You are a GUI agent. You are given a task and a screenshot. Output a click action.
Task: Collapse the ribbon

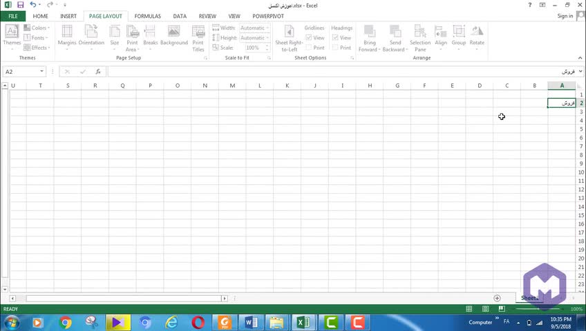(580, 58)
